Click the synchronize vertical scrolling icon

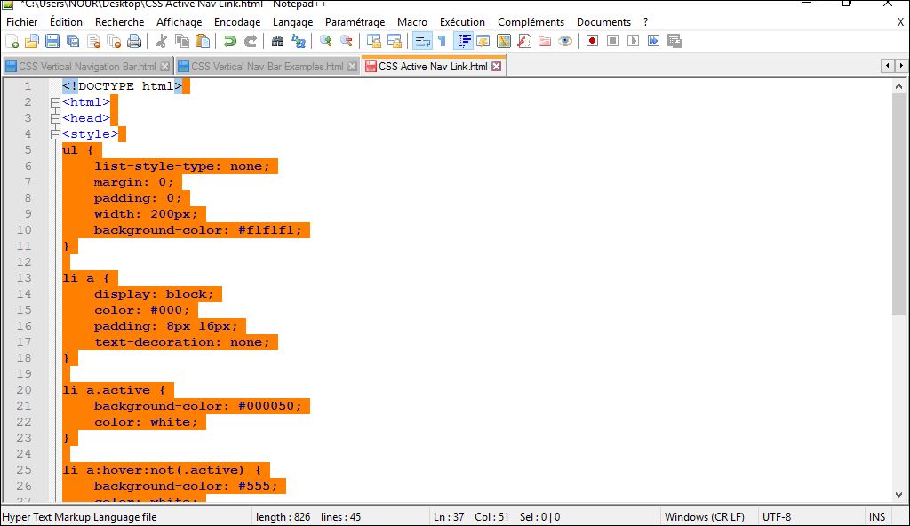point(374,41)
